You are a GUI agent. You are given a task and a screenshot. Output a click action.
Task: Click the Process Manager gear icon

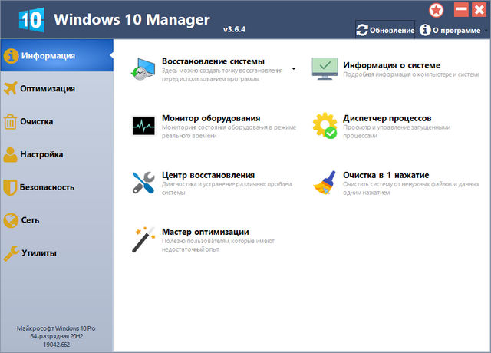(x=325, y=126)
